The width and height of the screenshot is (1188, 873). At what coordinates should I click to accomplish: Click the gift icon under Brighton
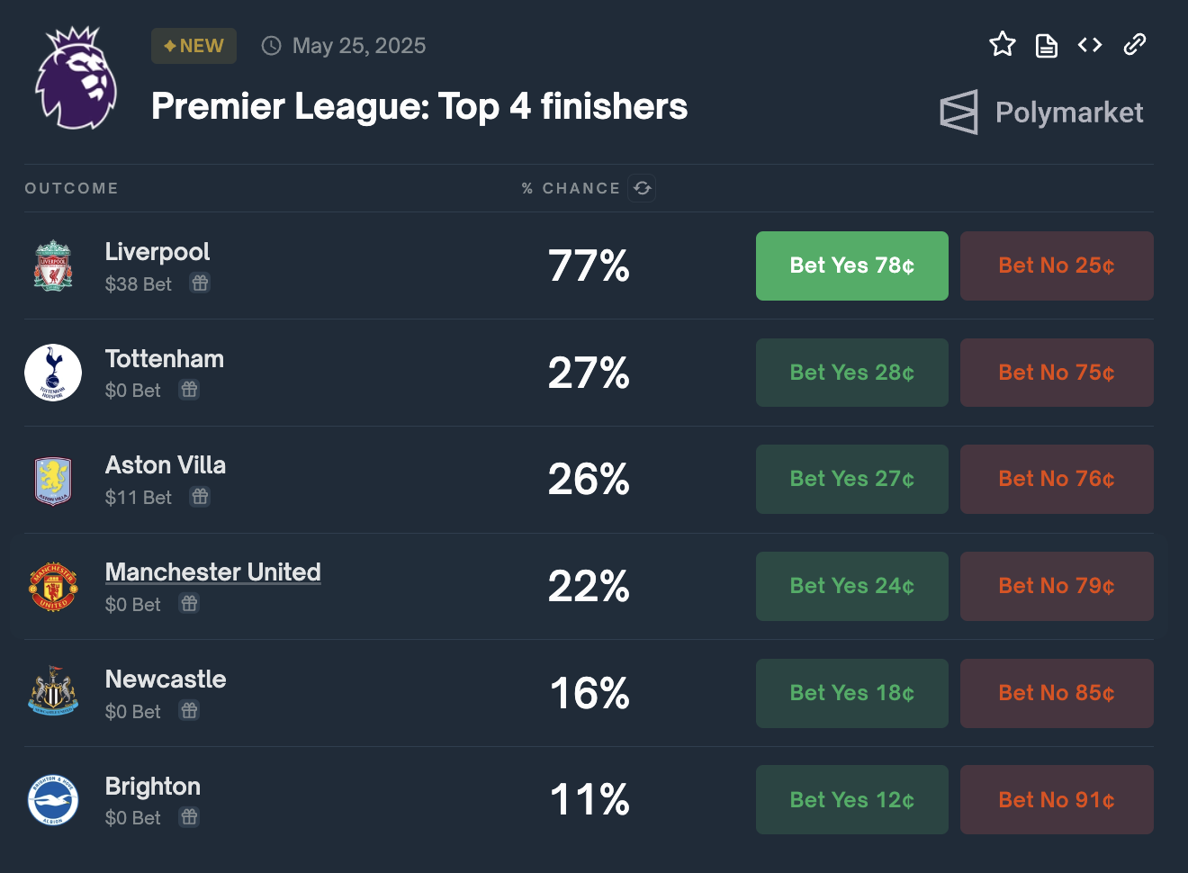pyautogui.click(x=189, y=817)
